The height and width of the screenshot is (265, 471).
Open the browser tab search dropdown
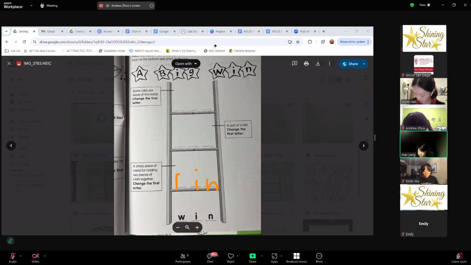pyautogui.click(x=6, y=31)
